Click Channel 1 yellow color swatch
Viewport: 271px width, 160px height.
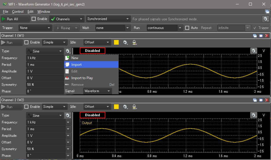coord(117,42)
